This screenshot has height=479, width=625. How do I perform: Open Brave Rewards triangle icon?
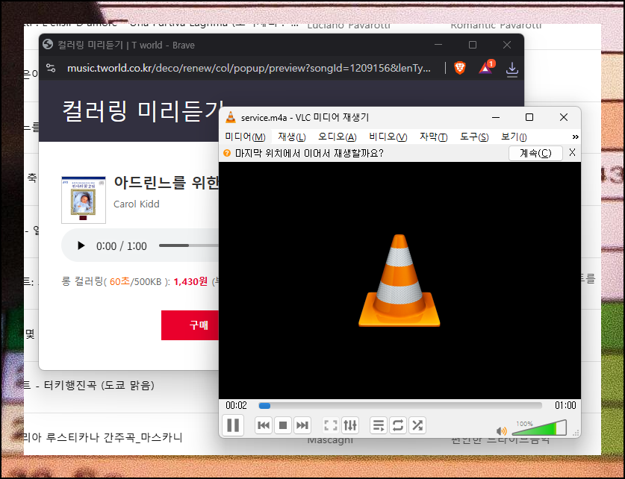pos(486,68)
